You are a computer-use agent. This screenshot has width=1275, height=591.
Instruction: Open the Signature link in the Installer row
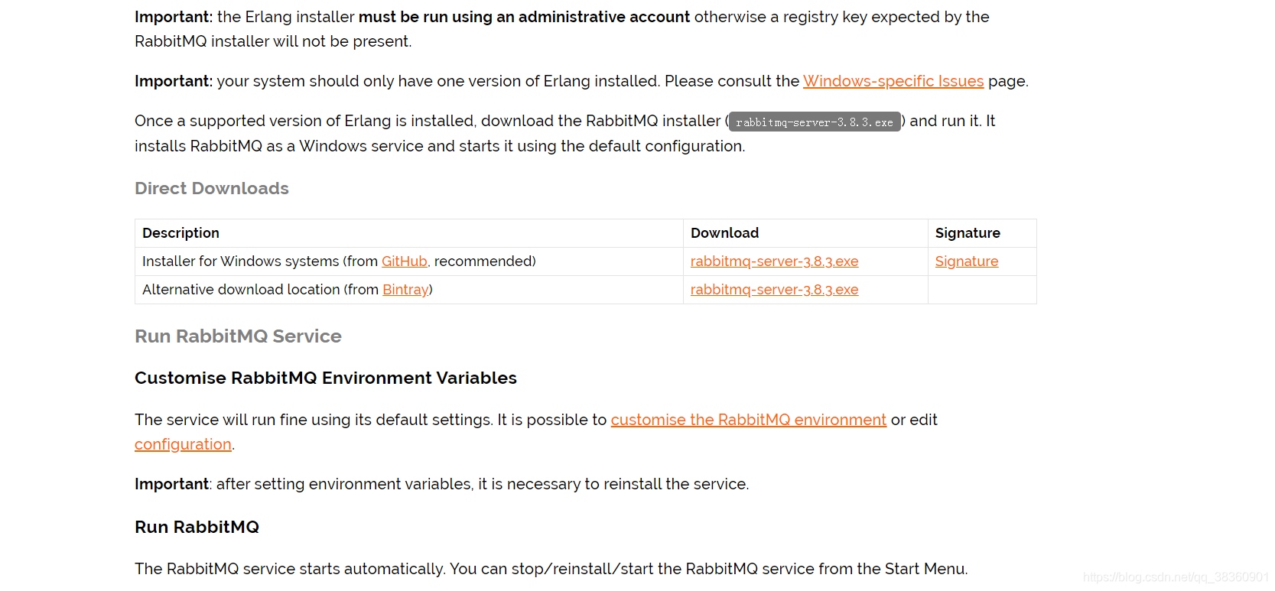click(967, 261)
